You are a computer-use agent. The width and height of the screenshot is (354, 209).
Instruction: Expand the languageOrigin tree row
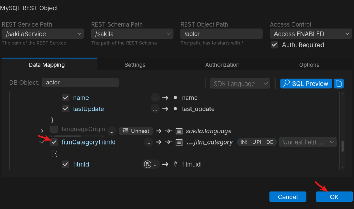pos(42,131)
